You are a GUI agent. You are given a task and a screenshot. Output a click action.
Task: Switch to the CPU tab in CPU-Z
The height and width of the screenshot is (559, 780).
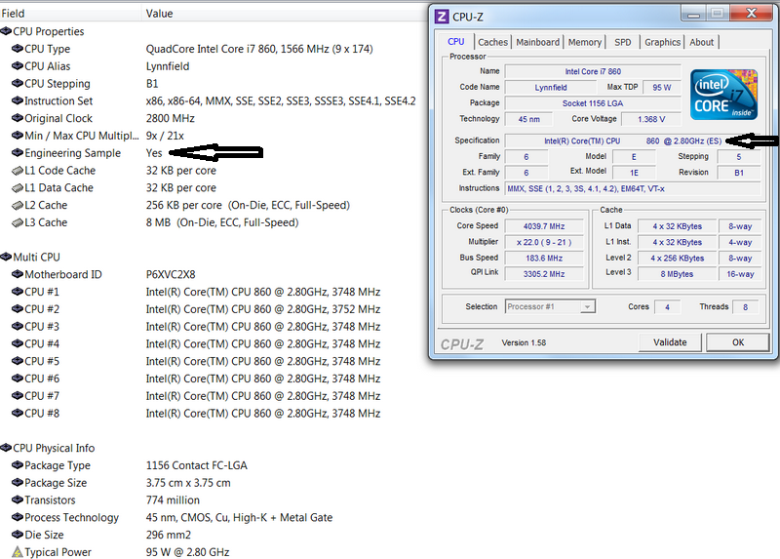click(x=455, y=42)
